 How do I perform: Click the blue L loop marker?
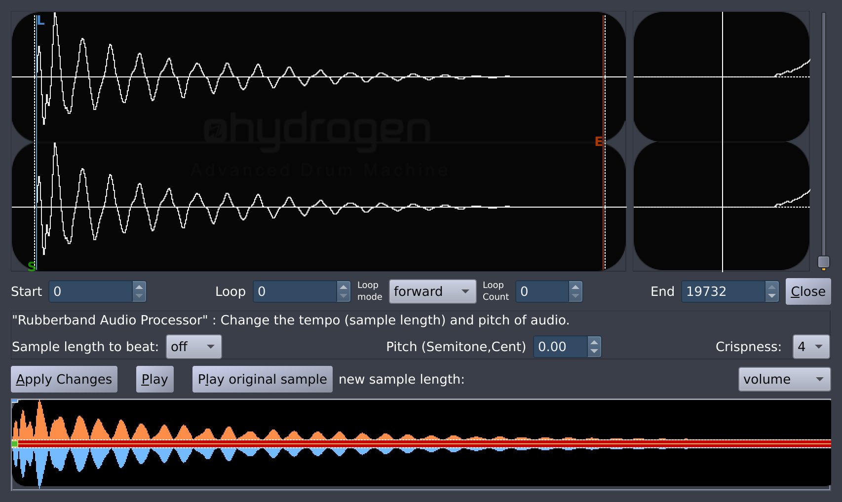[40, 21]
